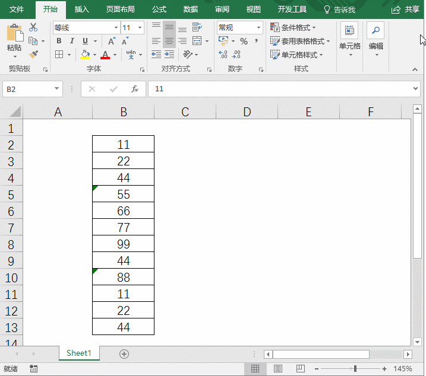
Task: Toggle Bold formatting
Action: (x=59, y=41)
